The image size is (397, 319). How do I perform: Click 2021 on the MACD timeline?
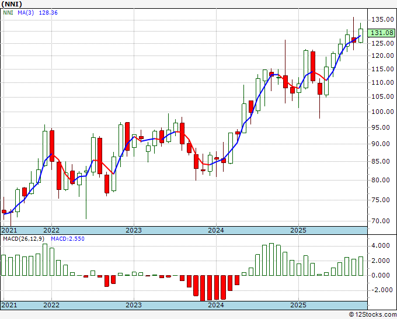9,305
